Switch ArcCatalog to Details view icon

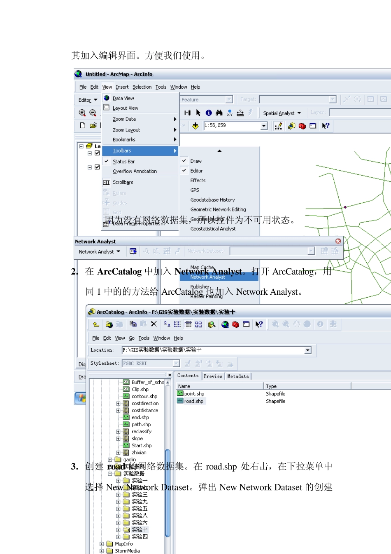pos(188,324)
